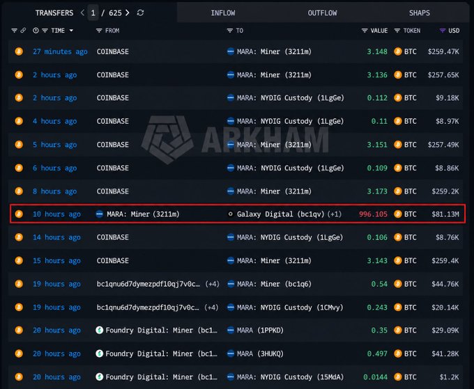Go to next transfers page
The height and width of the screenshot is (389, 474).
(x=128, y=13)
